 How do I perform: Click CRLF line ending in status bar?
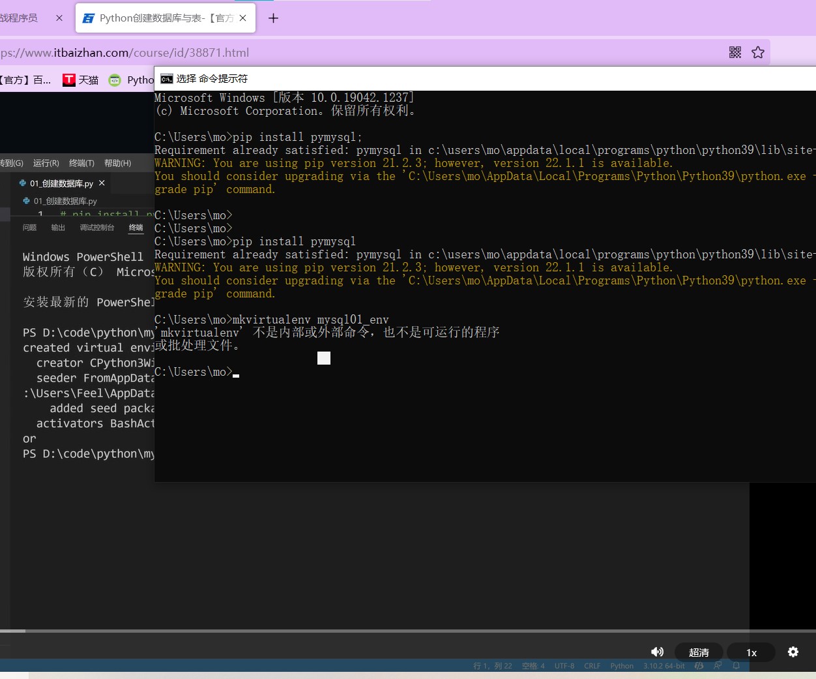tap(592, 666)
